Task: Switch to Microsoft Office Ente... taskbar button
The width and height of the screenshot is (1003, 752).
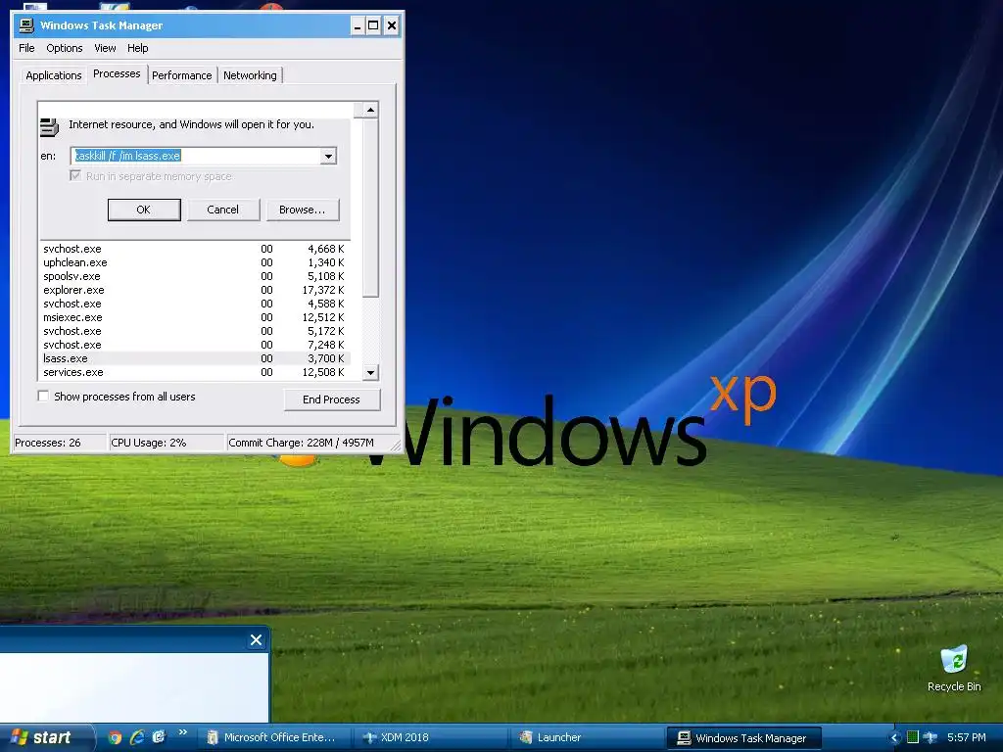Action: coord(273,738)
